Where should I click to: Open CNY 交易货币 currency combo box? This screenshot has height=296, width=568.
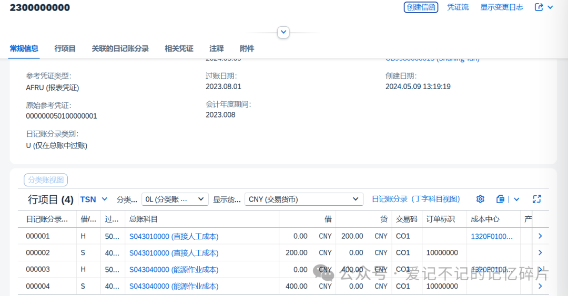(304, 199)
